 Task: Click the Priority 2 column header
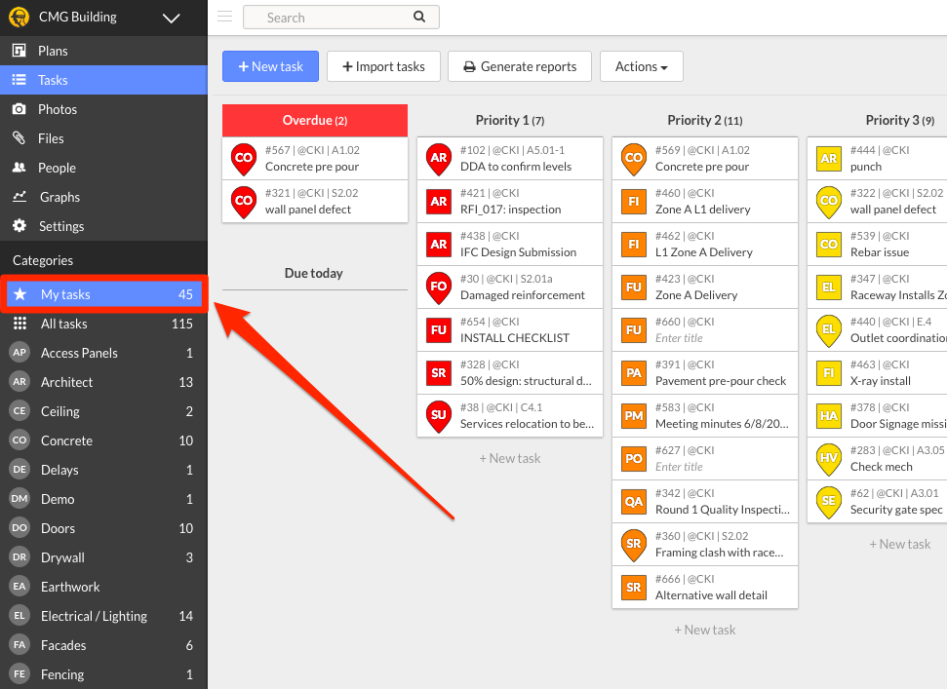[705, 120]
